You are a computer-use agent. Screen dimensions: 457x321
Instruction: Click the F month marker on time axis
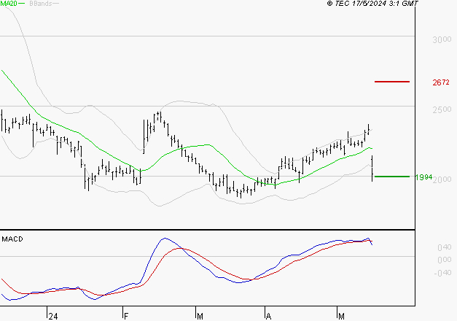126,317
